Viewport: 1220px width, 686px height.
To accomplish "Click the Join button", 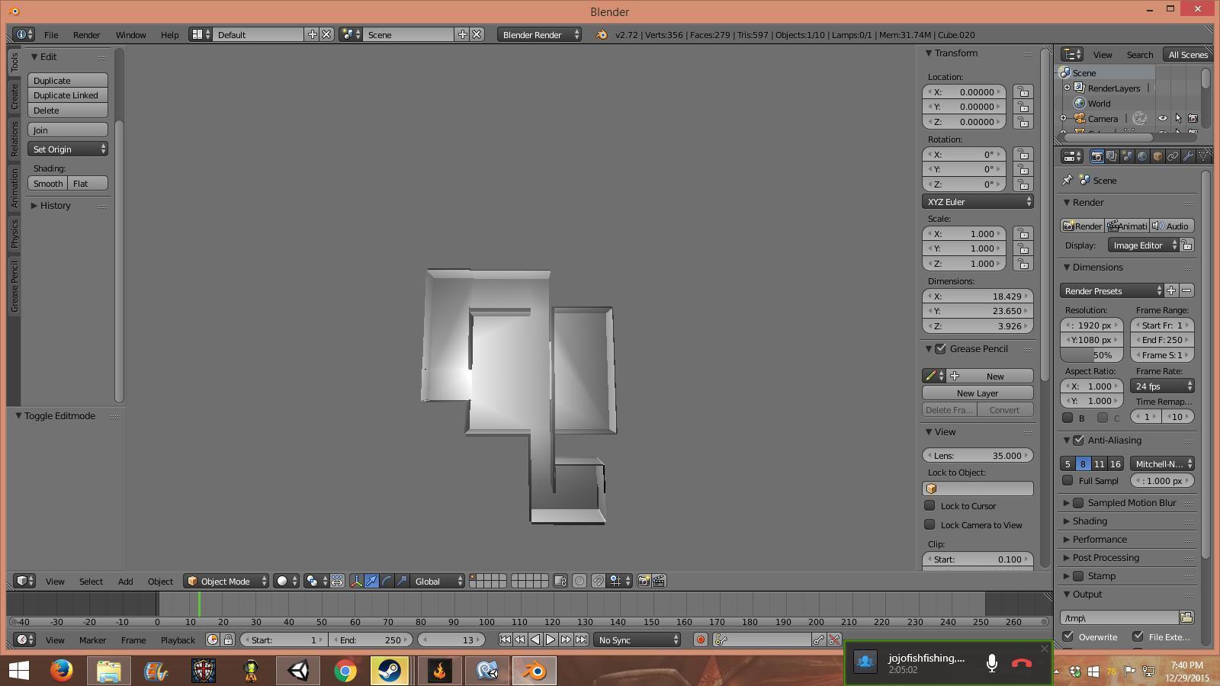I will pos(68,130).
